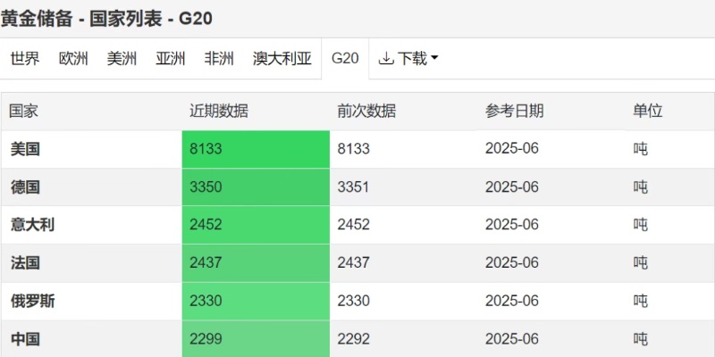The image size is (715, 357).
Task: Open the 法国 row link
Action: point(25,263)
